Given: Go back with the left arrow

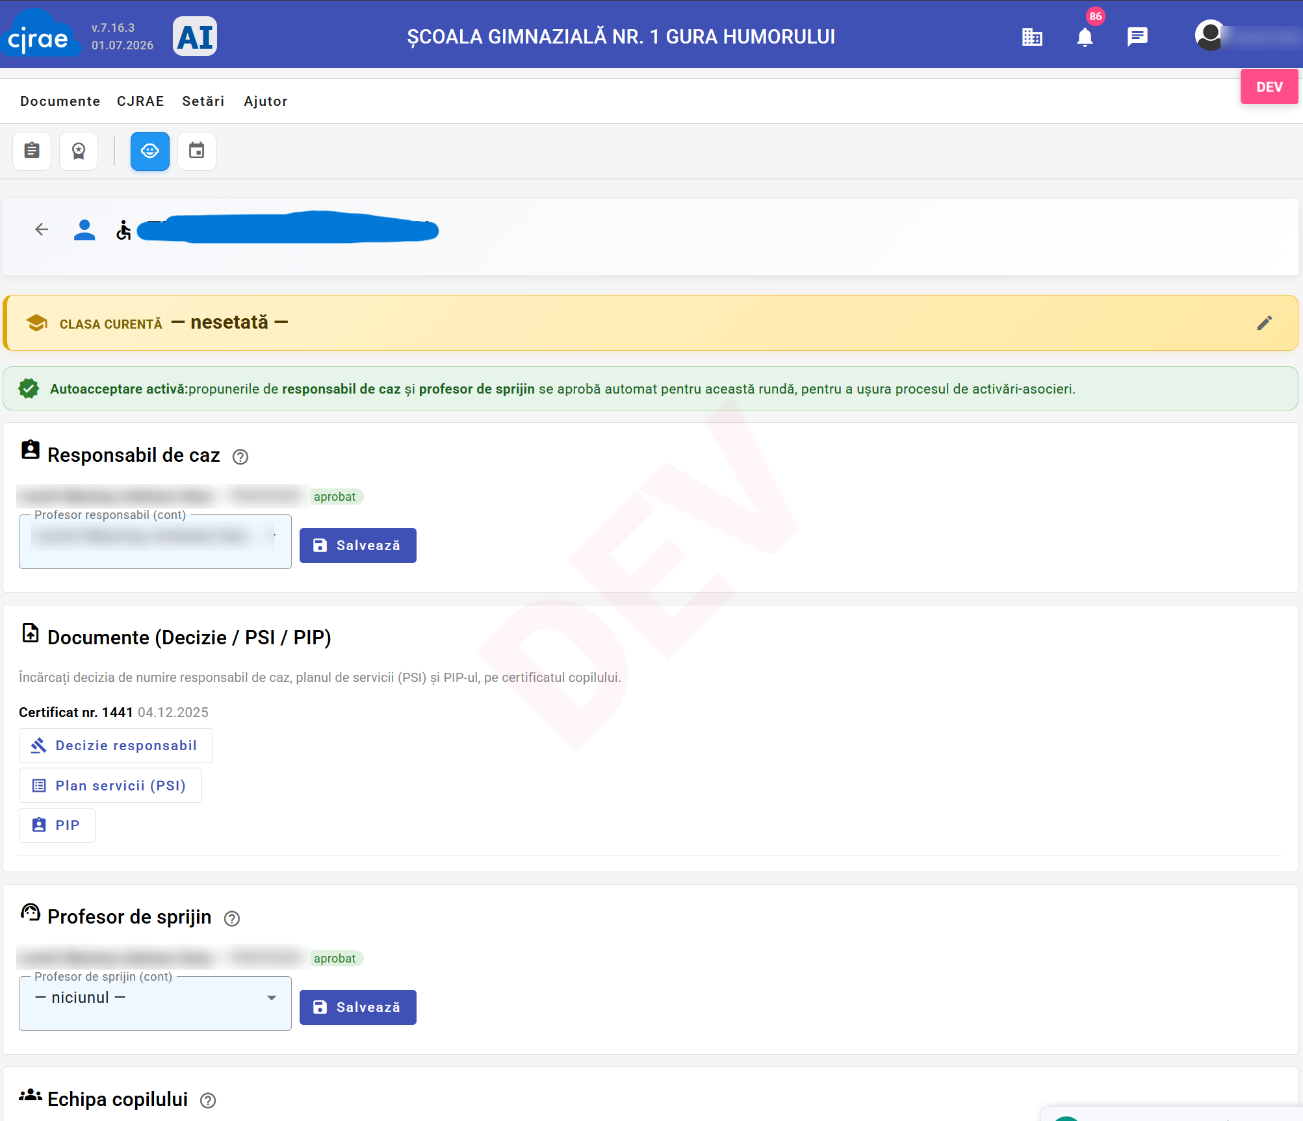Looking at the screenshot, I should click(x=42, y=229).
